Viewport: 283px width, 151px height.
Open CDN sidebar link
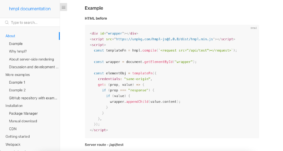coord(13,129)
